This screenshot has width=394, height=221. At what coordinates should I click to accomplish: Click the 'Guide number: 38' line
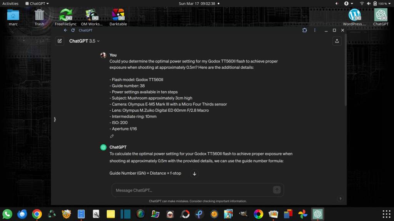tap(127, 86)
